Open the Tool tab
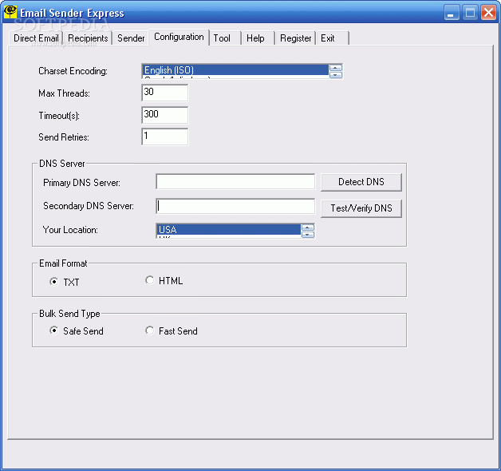Viewport: 501px width, 471px height. (225, 38)
